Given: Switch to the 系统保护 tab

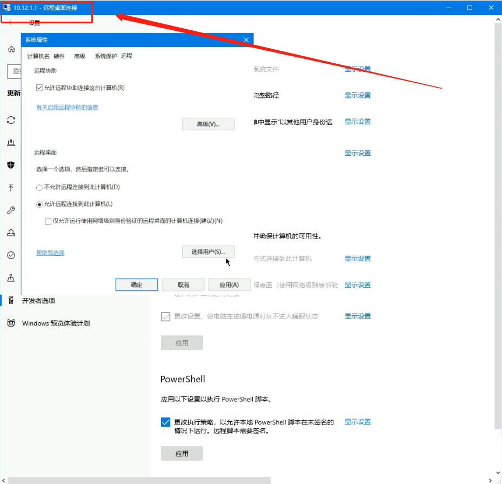Looking at the screenshot, I should [x=105, y=56].
